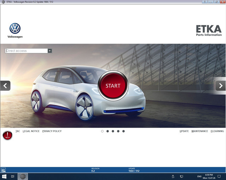This screenshot has width=226, height=180.
Task: Open the UPDATE link
Action: pyautogui.click(x=184, y=131)
